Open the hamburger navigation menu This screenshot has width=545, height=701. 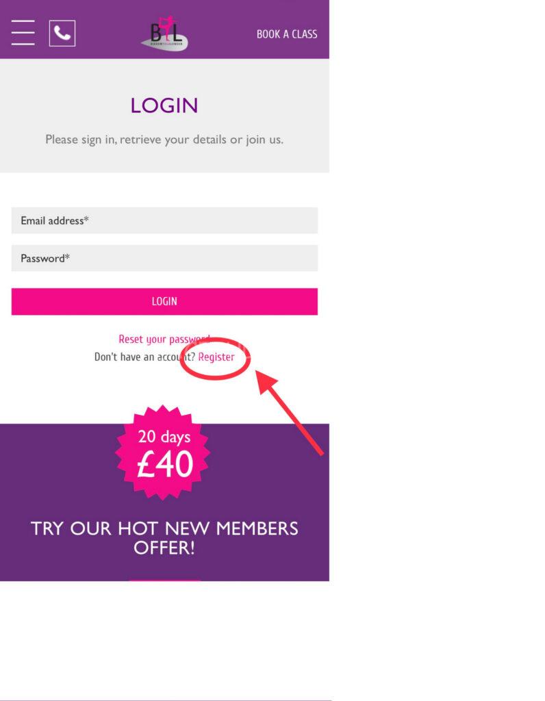tap(23, 32)
